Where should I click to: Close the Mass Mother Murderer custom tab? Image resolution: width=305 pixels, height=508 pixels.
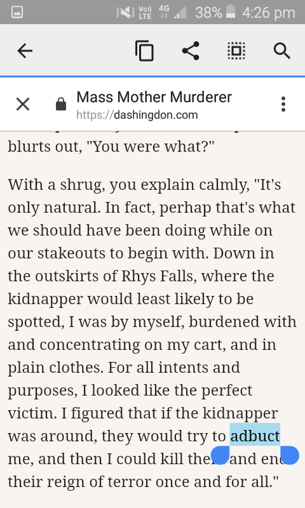coord(23,104)
